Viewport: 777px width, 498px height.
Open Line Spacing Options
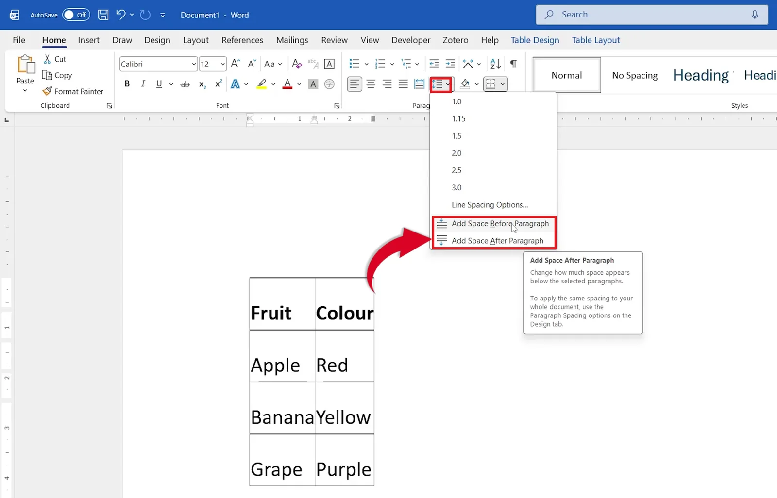click(493, 205)
